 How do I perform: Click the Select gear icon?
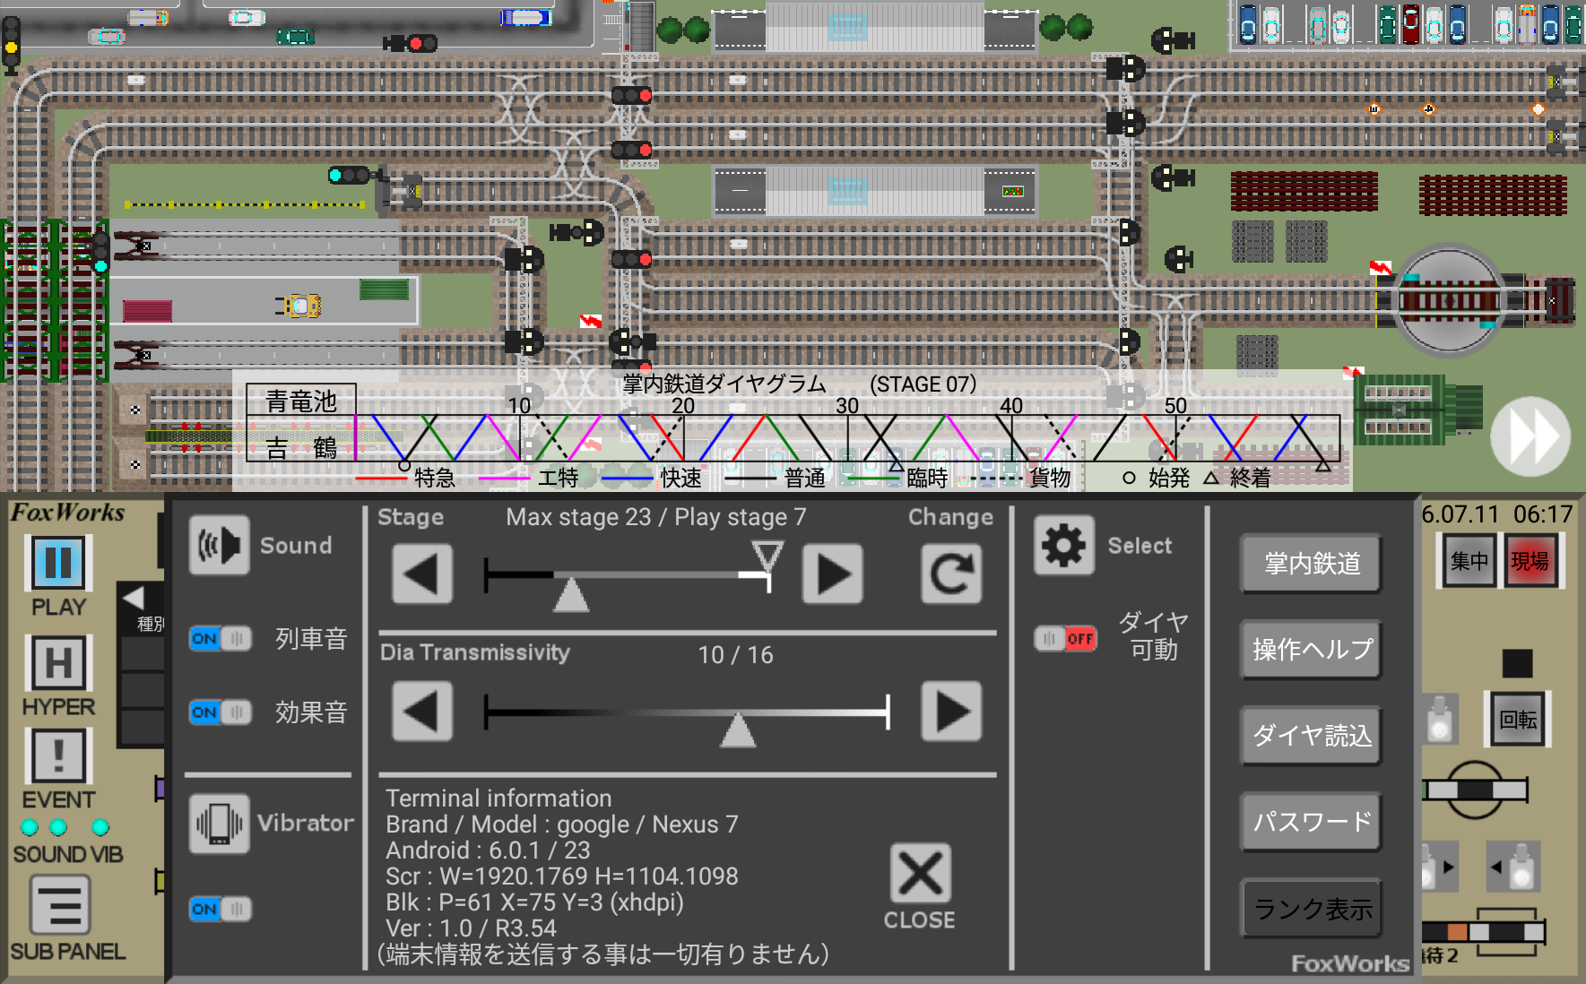(1062, 544)
